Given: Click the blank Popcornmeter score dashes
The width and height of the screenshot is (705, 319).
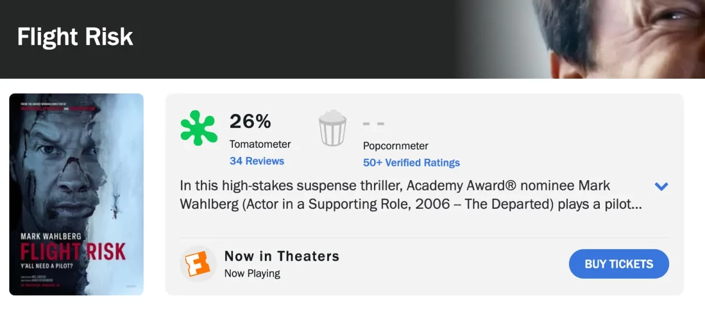Looking at the screenshot, I should coord(373,123).
